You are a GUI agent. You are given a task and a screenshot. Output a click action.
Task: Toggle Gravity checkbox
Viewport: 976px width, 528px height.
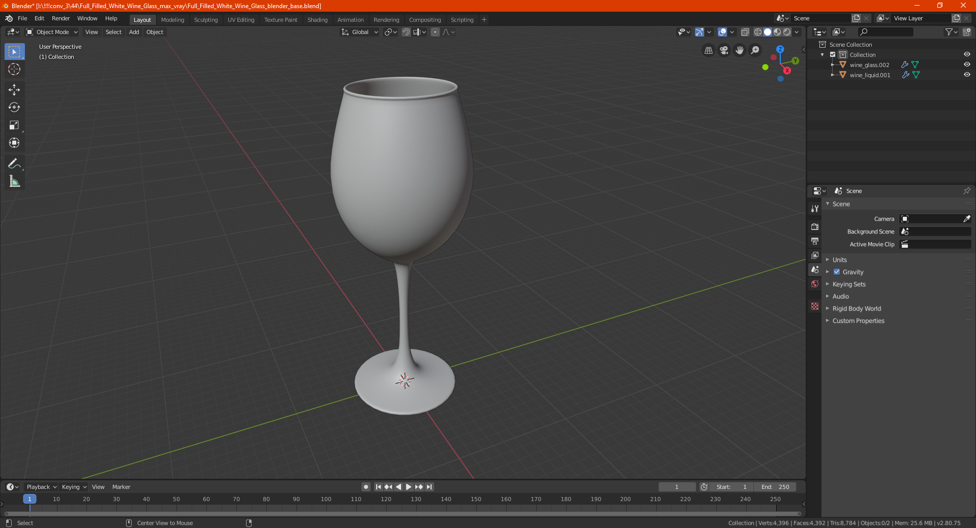837,272
